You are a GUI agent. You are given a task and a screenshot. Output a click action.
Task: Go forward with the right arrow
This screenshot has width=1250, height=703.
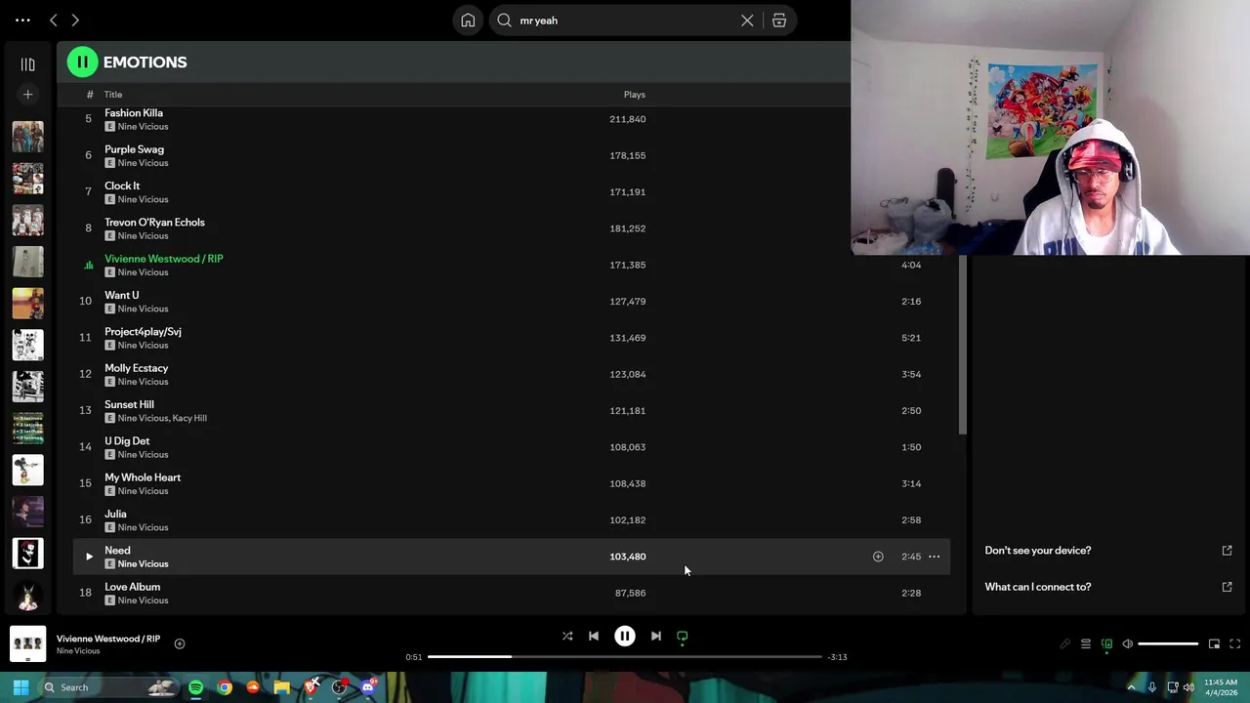click(75, 21)
